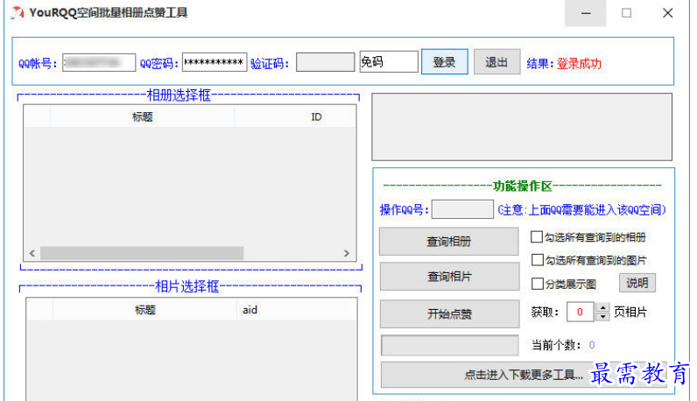Click the 当前个数 count value

pyautogui.click(x=592, y=345)
